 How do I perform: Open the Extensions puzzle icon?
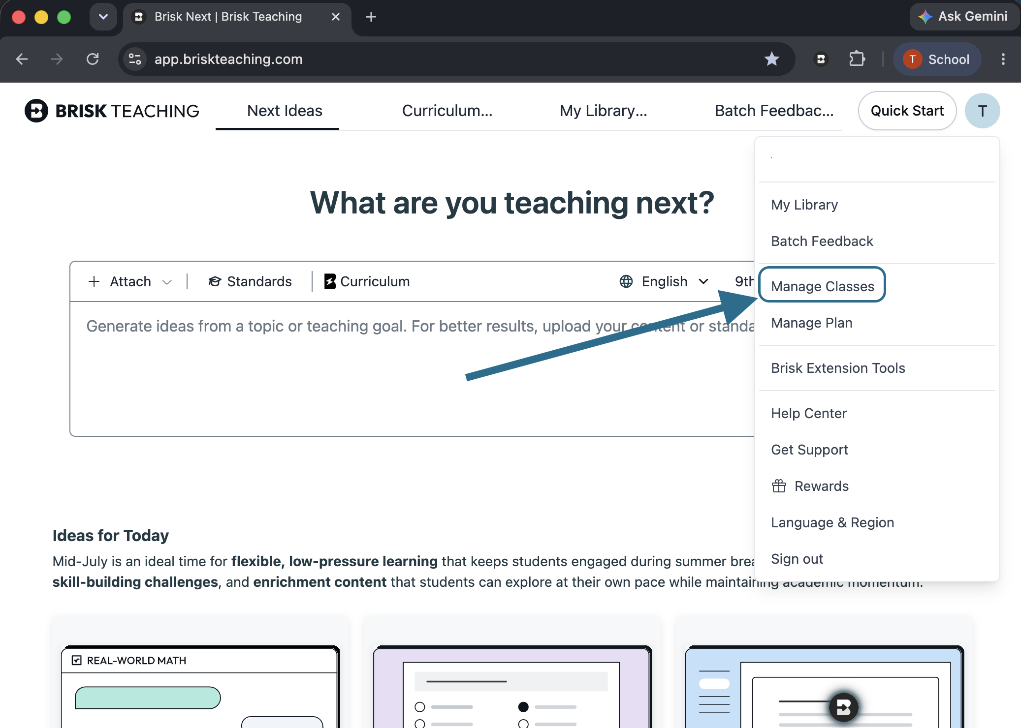point(857,59)
